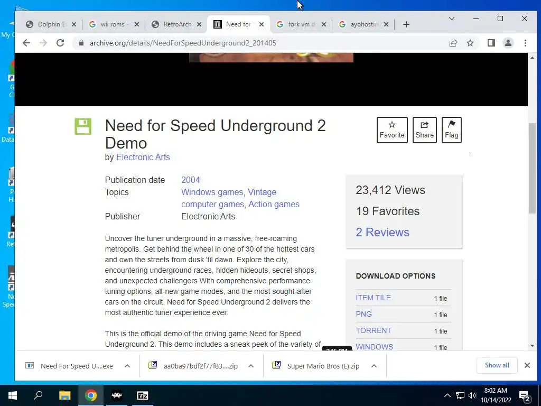The width and height of the screenshot is (541, 406).
Task: Open downloaded Super Mario Bros zip
Action: tap(316, 366)
